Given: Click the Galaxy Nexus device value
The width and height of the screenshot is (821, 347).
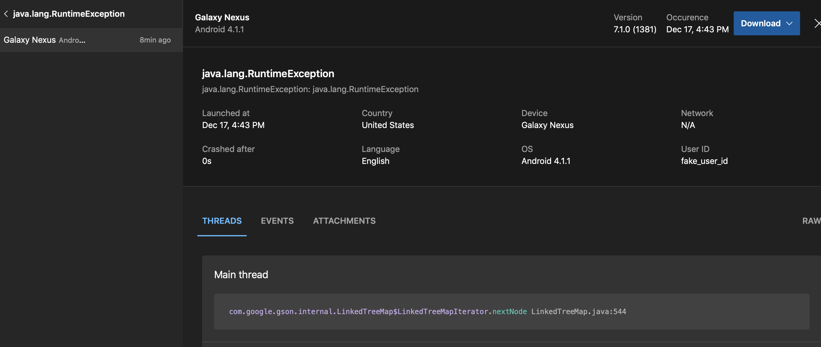Looking at the screenshot, I should click(x=547, y=125).
